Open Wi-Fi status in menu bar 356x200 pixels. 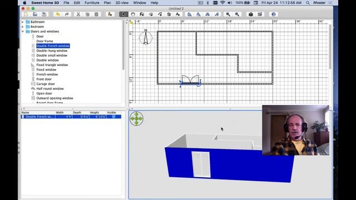pyautogui.click(x=222, y=3)
